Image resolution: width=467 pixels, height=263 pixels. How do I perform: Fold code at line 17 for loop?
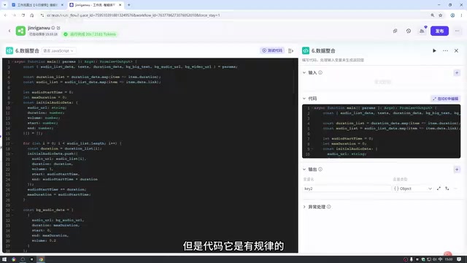point(12,143)
